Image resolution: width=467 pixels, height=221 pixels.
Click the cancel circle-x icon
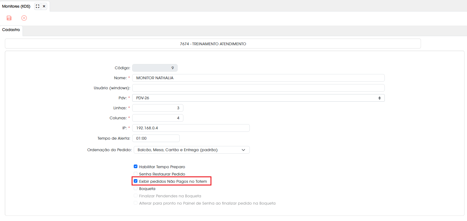click(24, 18)
